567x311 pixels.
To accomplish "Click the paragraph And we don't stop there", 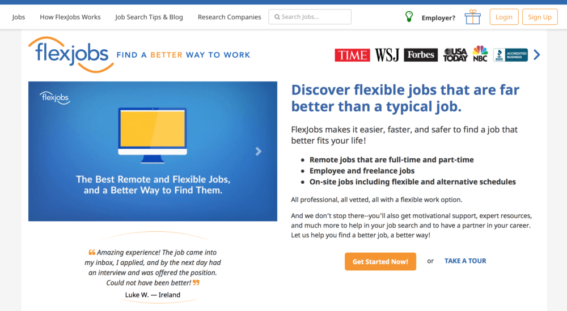I will tap(412, 226).
